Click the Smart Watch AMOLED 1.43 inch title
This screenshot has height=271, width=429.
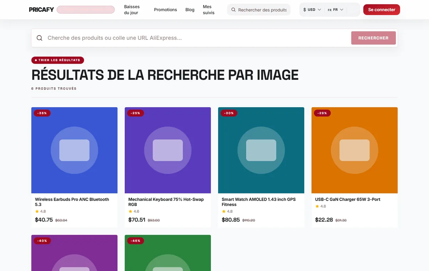click(x=259, y=202)
